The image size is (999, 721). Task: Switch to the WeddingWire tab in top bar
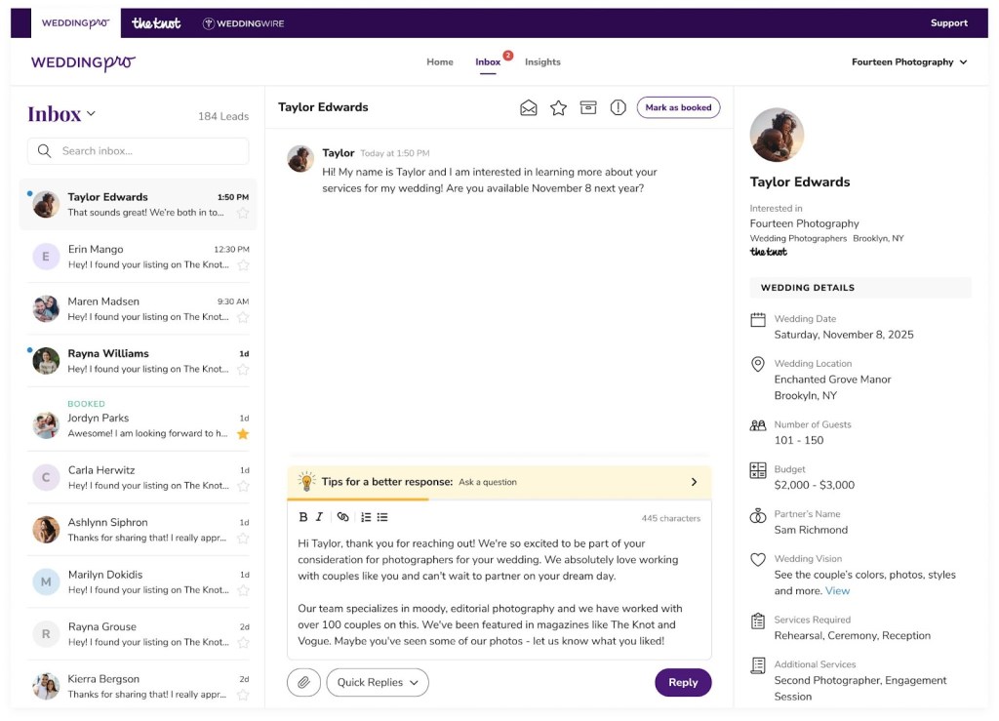243,23
